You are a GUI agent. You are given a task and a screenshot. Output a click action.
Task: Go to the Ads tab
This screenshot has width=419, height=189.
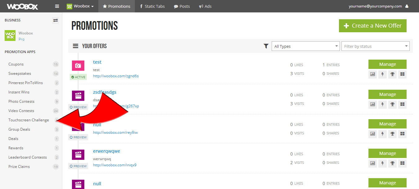[205, 6]
